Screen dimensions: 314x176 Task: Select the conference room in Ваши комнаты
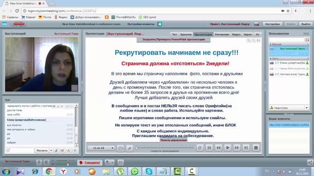tap(289, 125)
